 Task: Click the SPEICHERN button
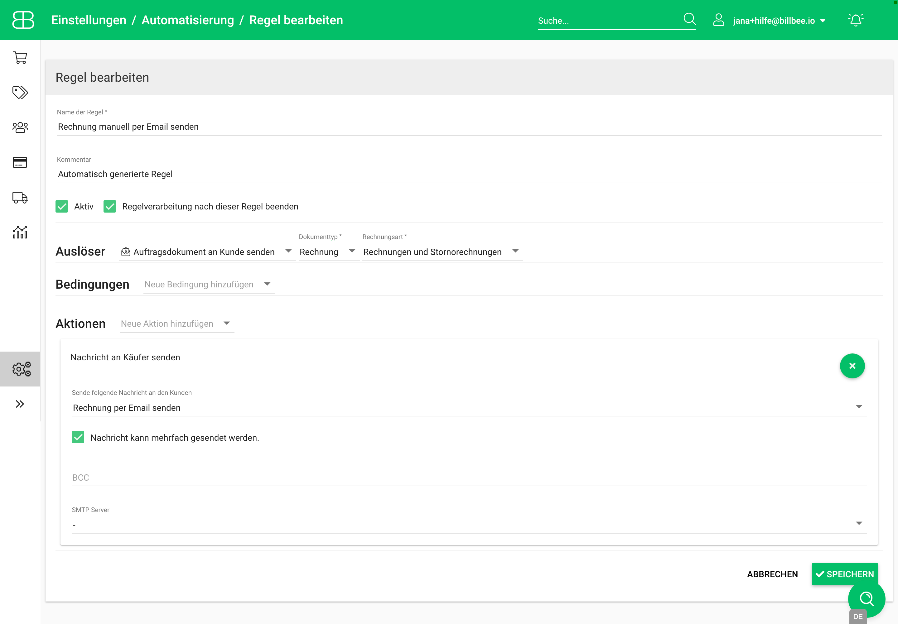[845, 574]
